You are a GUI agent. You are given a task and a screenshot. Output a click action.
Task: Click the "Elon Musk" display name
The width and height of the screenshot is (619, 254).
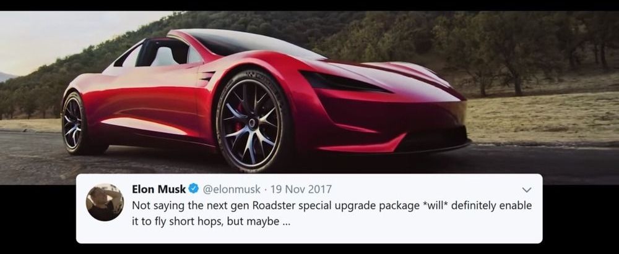point(158,189)
